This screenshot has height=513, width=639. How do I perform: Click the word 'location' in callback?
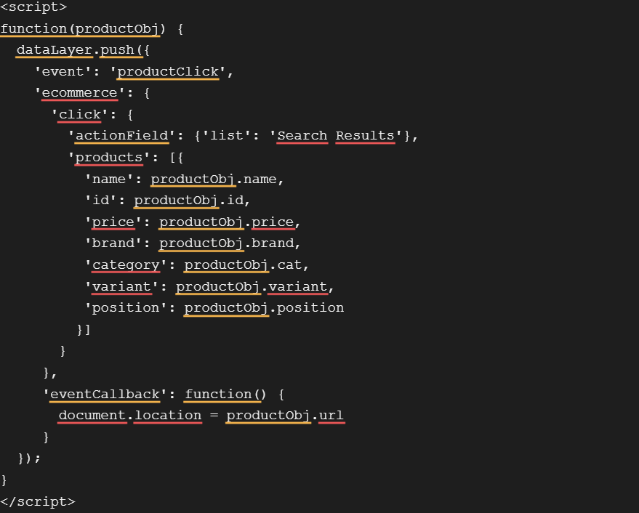click(x=167, y=416)
